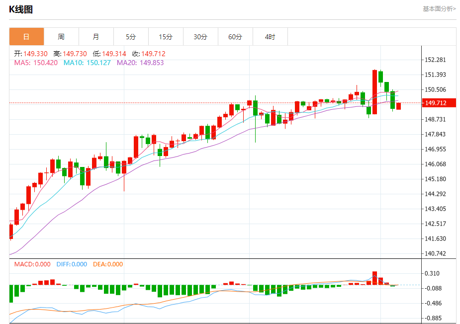
Task: Click the MA10: 150.127 value
Action: tap(87, 63)
